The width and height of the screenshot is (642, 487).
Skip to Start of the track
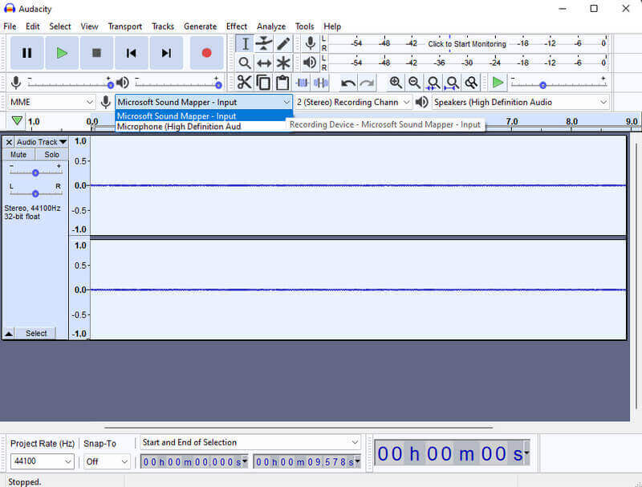pyautogui.click(x=132, y=53)
